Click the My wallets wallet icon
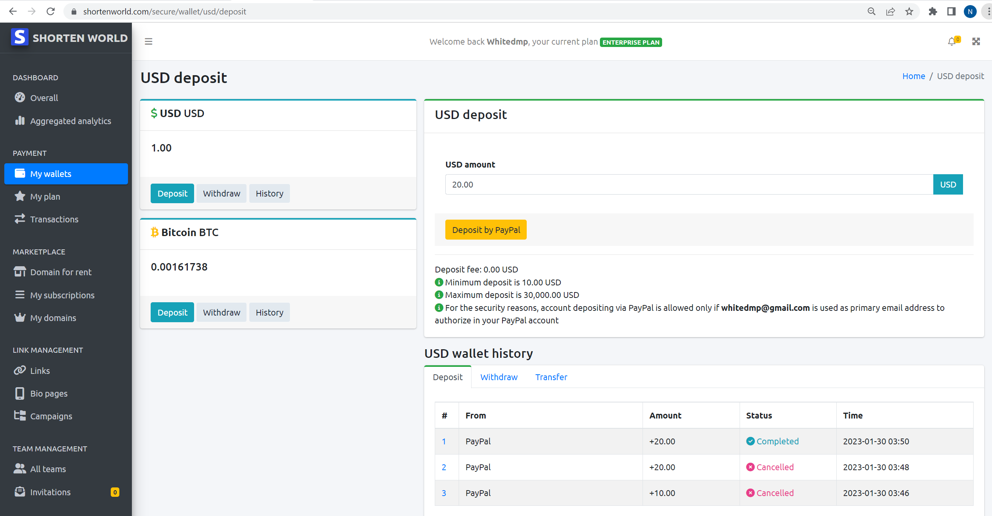Viewport: 992px width, 516px height. point(20,173)
